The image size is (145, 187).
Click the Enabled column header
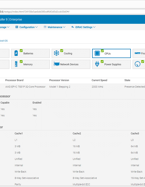pyautogui.click(x=37, y=103)
